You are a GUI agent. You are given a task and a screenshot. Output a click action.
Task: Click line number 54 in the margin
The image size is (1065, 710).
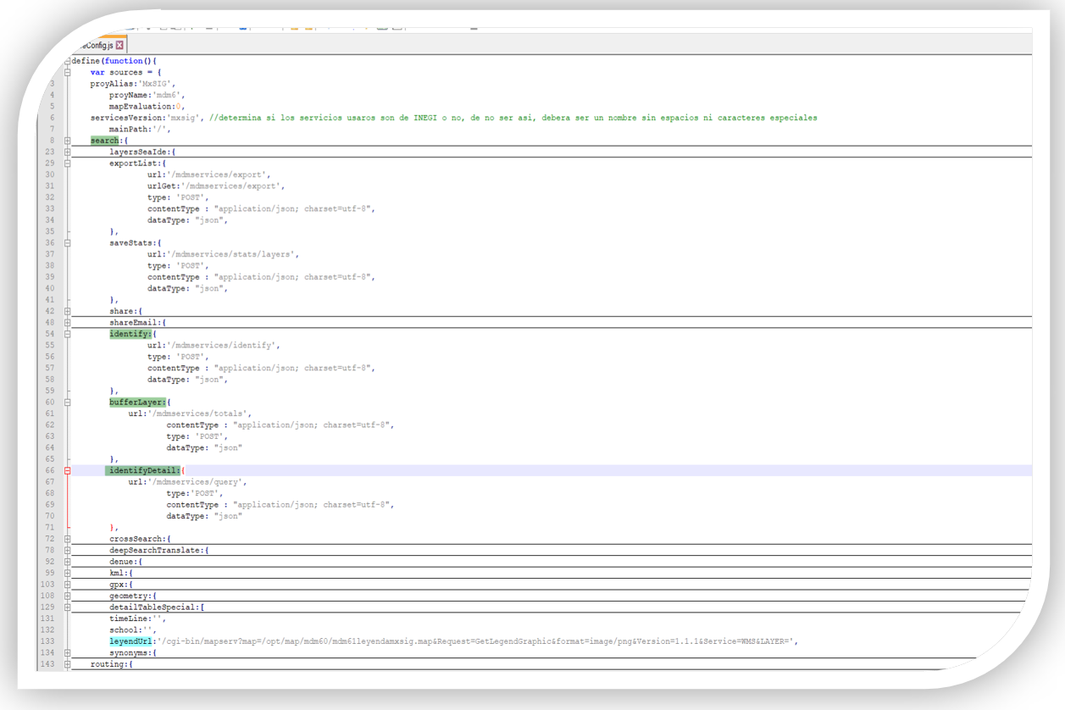50,335
